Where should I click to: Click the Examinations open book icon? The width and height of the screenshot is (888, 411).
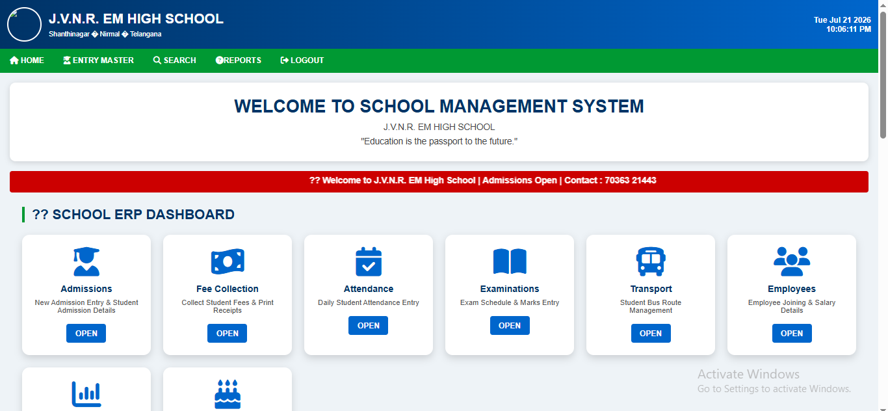(510, 261)
